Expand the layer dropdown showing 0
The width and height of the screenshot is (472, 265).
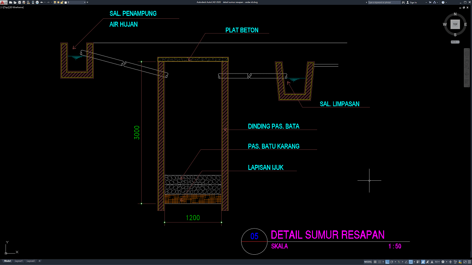(x=86, y=2)
